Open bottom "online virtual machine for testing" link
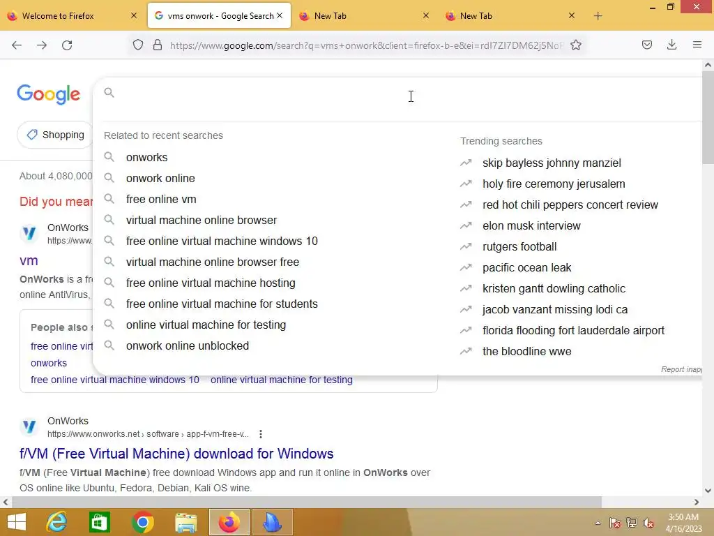Image resolution: width=714 pixels, height=536 pixels. point(282,380)
